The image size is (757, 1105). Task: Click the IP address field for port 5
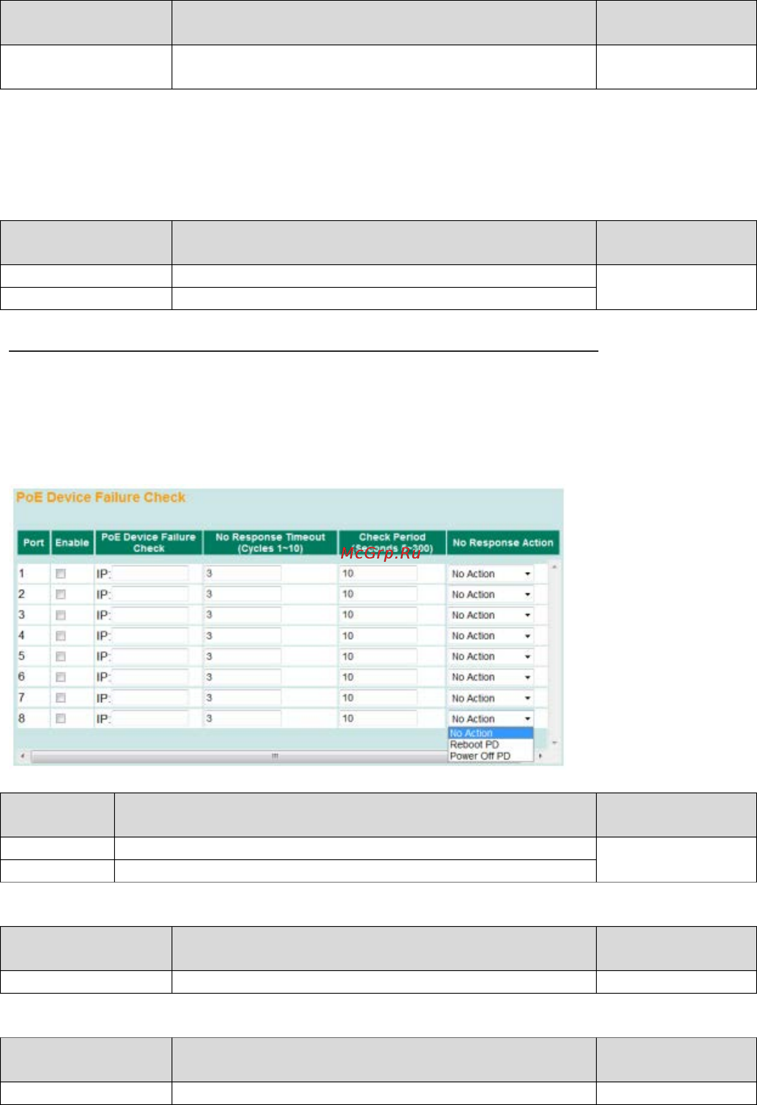(150, 656)
